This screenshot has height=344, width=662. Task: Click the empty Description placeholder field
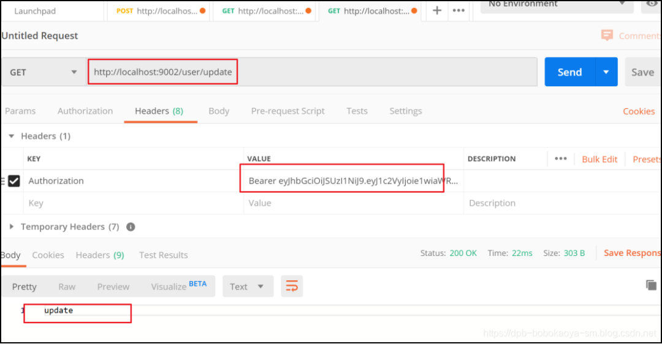[561, 203]
